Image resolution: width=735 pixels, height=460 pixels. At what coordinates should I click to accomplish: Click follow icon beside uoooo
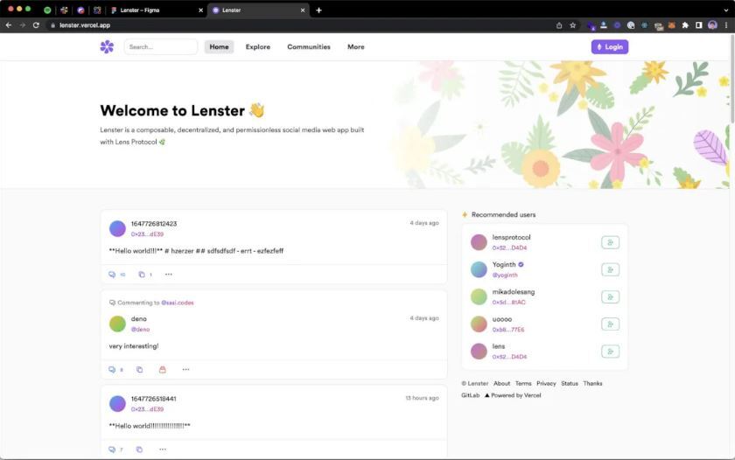click(610, 324)
